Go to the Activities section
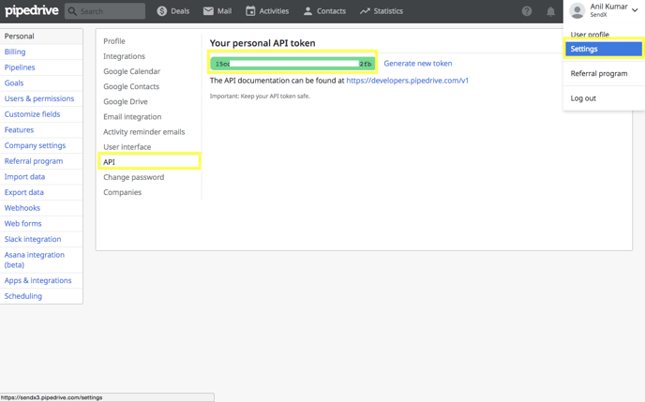 tap(267, 11)
